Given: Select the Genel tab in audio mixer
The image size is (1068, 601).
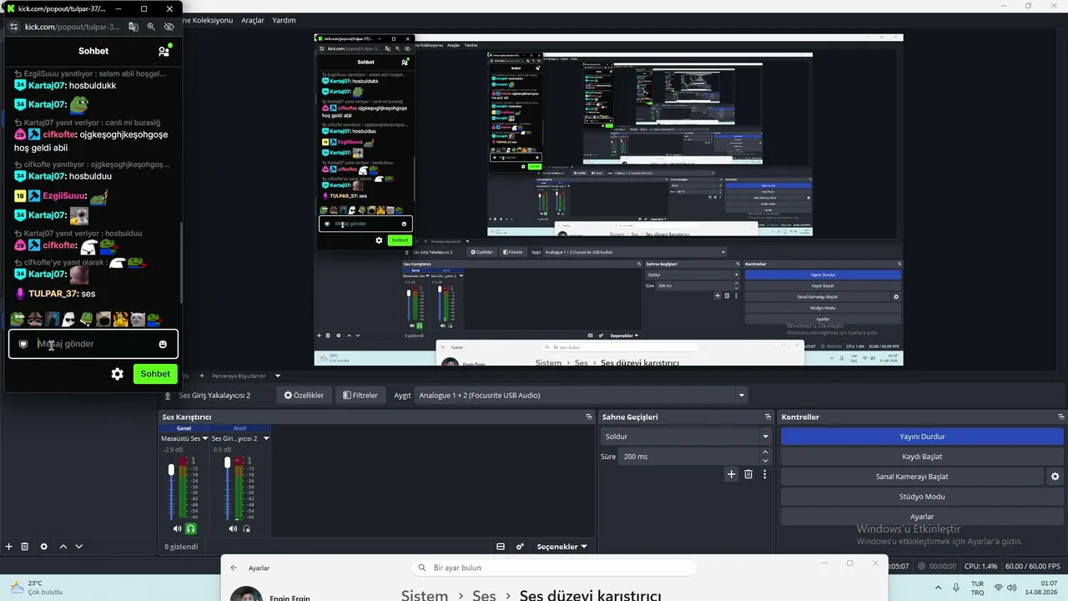Looking at the screenshot, I should coord(184,427).
